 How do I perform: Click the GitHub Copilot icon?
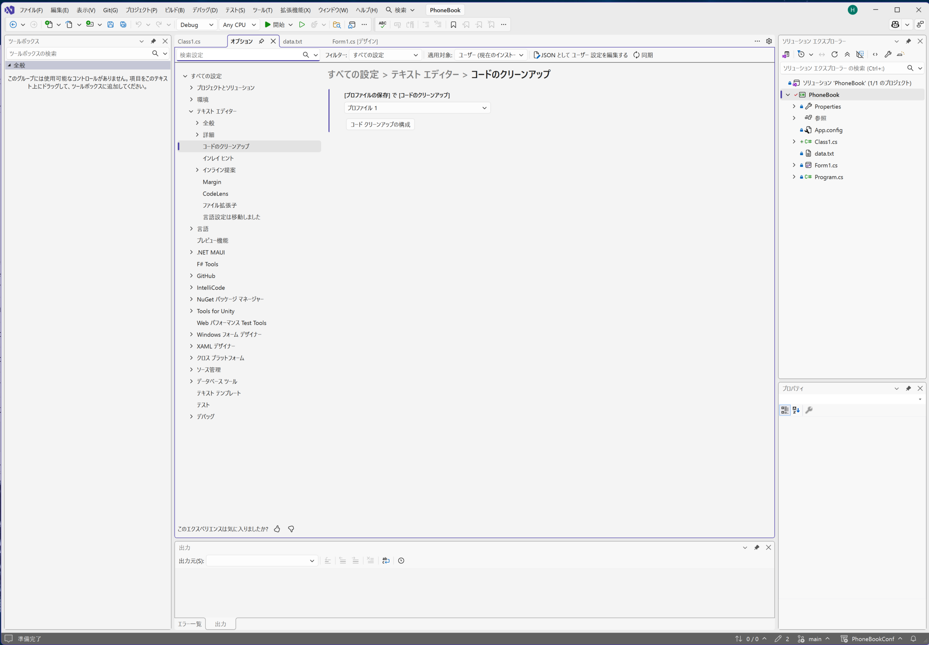(x=895, y=25)
